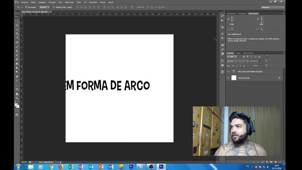Create a new layer in Camadas panel
The width and height of the screenshot is (302, 170).
[x=276, y=162]
